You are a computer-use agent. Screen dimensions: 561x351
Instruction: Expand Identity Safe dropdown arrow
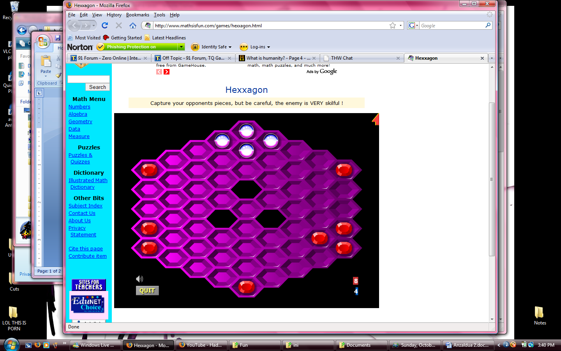[230, 47]
